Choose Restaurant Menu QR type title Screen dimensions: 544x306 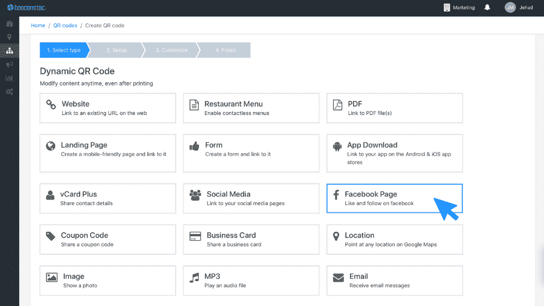coord(233,104)
